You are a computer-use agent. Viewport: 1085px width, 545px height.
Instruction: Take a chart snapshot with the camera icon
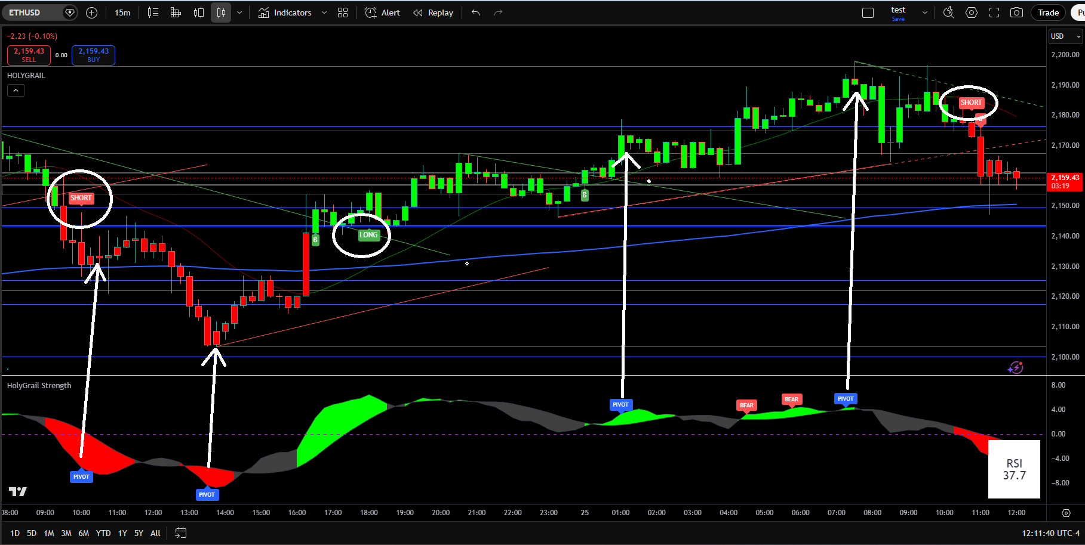(1016, 13)
